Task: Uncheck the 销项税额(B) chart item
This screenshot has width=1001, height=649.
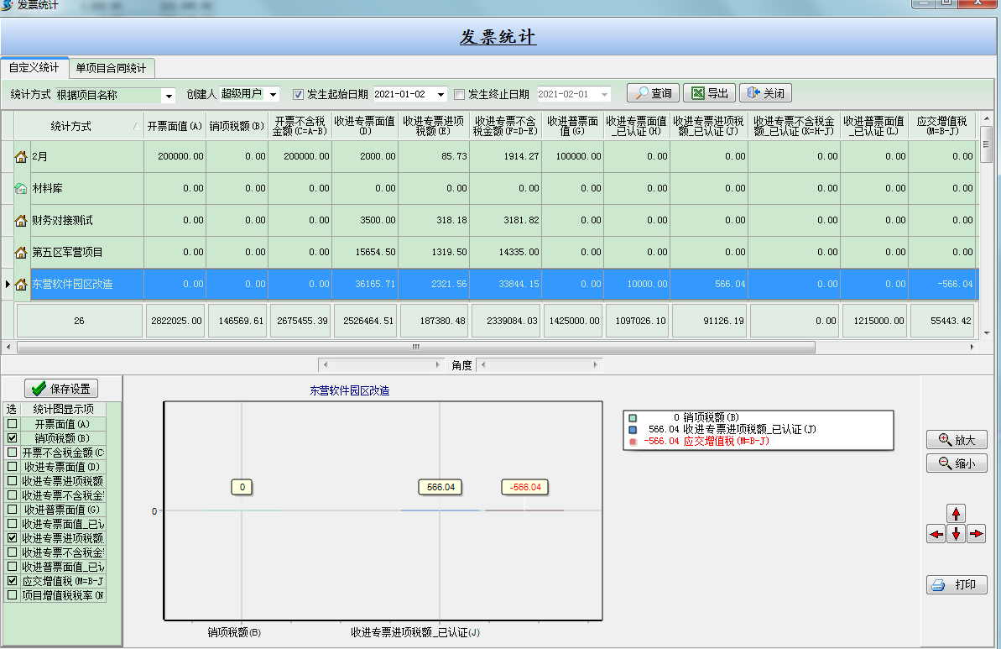Action: pyautogui.click(x=12, y=438)
